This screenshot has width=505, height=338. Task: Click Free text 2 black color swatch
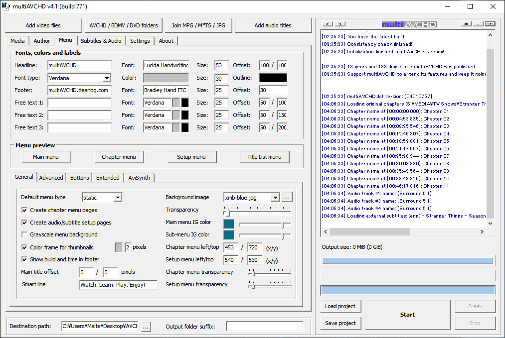(185, 115)
